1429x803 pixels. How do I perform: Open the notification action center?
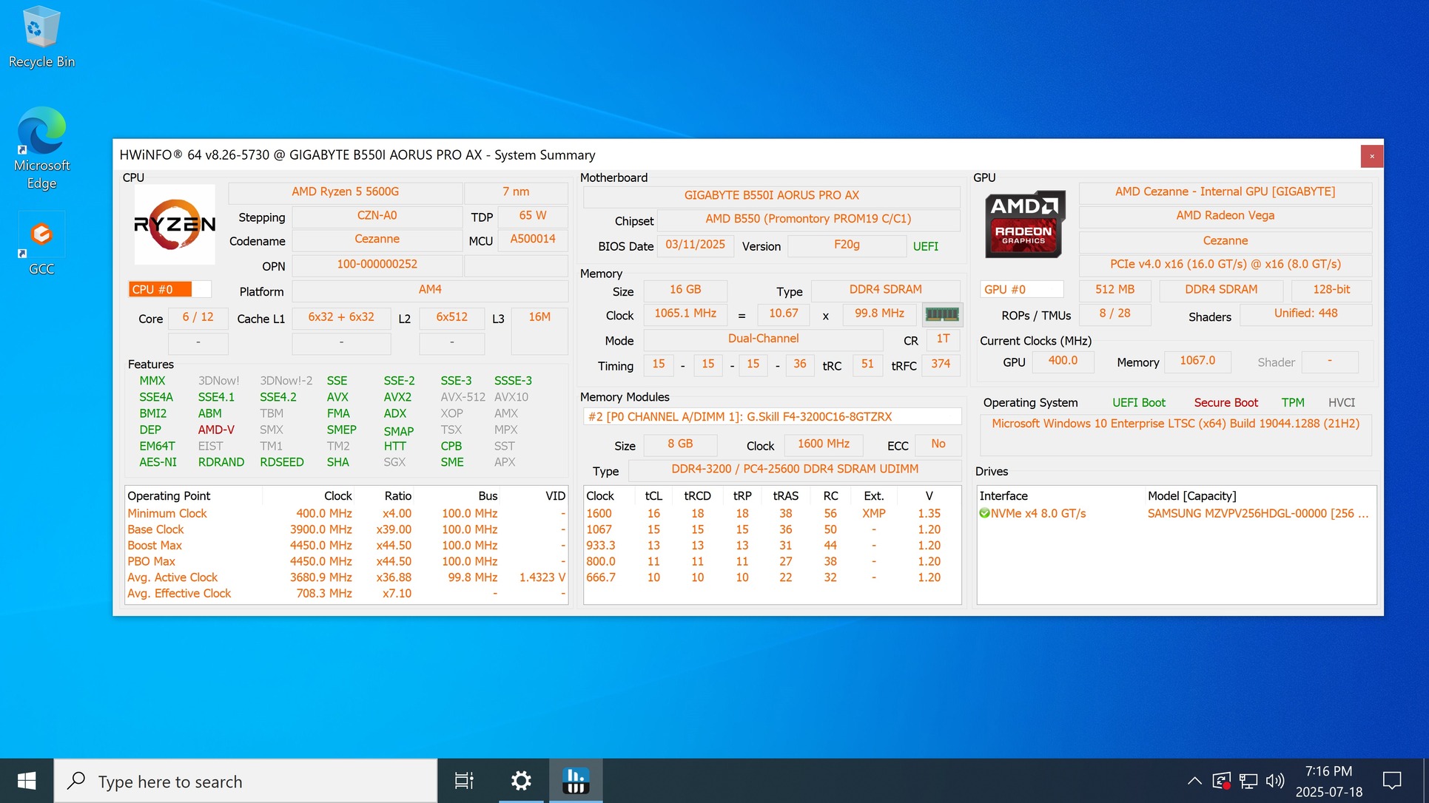coord(1392,780)
